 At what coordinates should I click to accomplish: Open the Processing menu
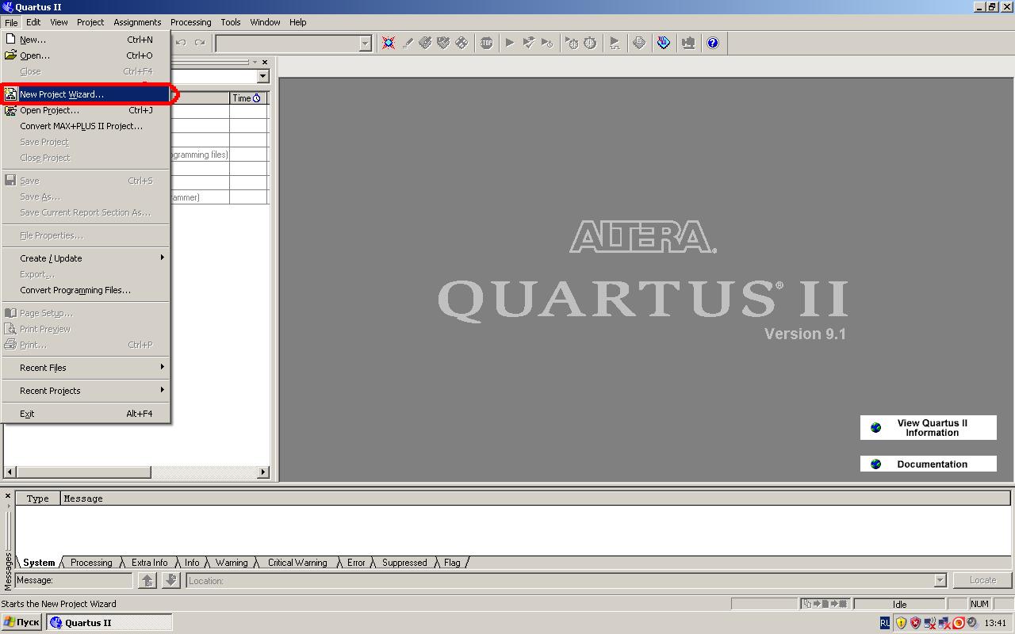[x=191, y=22]
